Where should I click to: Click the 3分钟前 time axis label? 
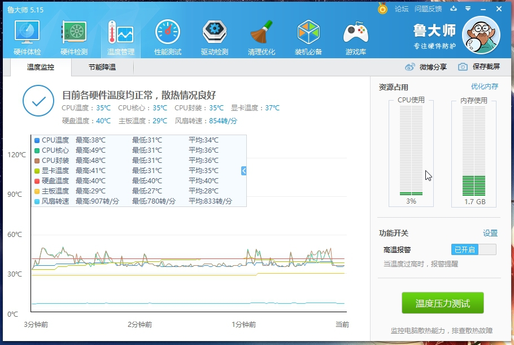click(36, 325)
